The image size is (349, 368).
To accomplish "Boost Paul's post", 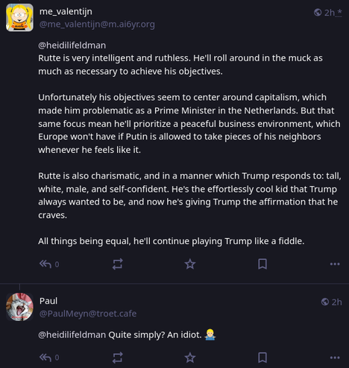I will 117,358.
